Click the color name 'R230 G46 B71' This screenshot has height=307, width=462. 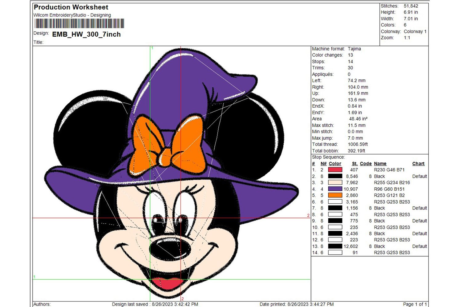click(389, 170)
